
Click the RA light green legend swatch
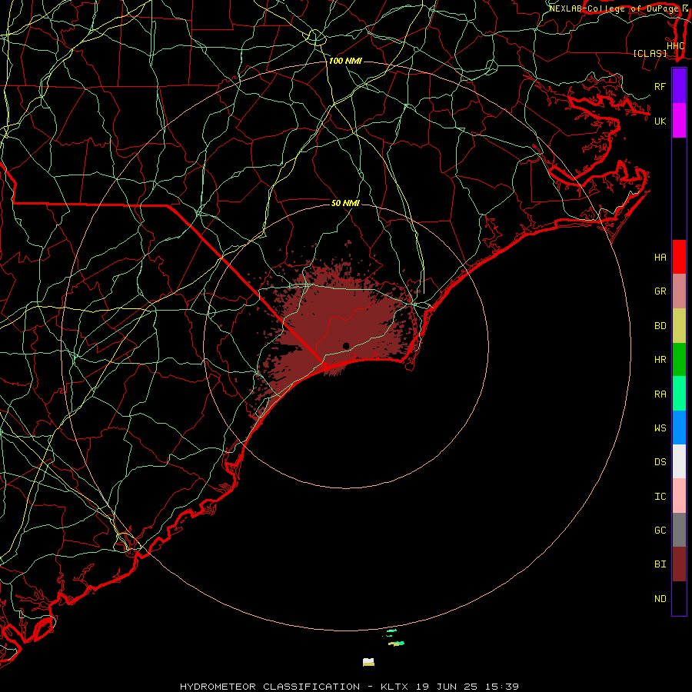(679, 394)
